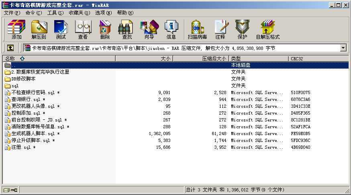Launch the Wizard (向导) tool

tap(149, 29)
